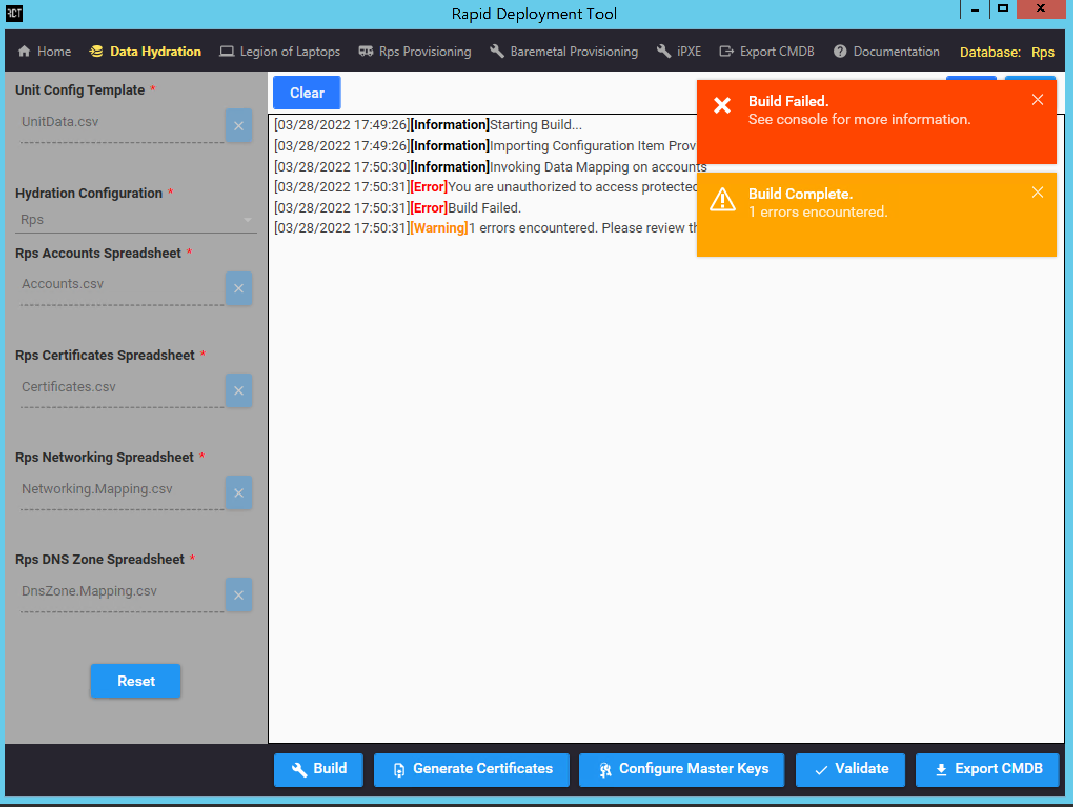This screenshot has width=1073, height=807.
Task: Dismiss the Build Failed error notification
Action: [x=1037, y=99]
